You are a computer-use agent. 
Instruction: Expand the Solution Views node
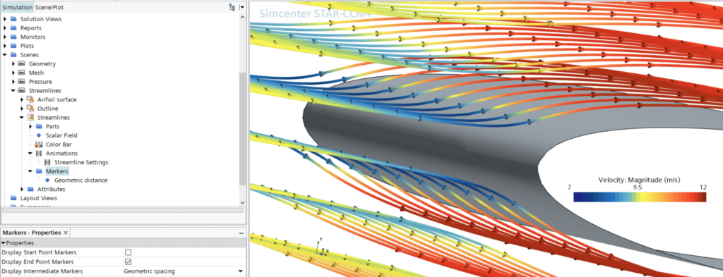coord(5,19)
